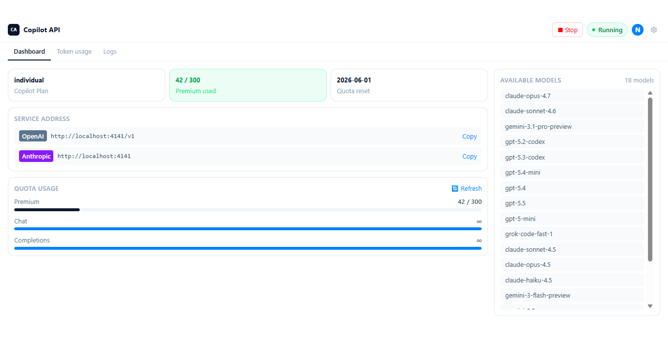
Task: Select gpt-5.4-mini model
Action: coord(572,172)
